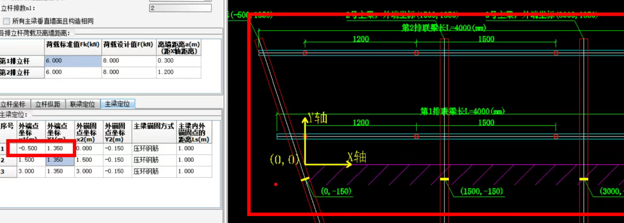The image size is (624, 223).
Task: Click the 主梁定位 tab
Action: pyautogui.click(x=117, y=104)
